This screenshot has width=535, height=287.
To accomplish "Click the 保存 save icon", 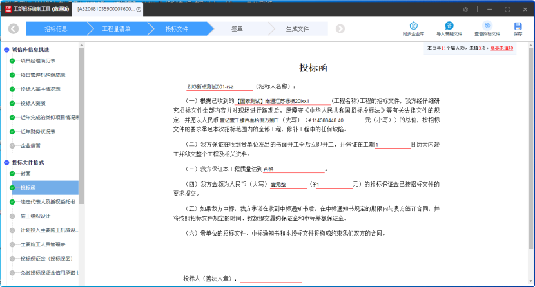I will pos(518,25).
